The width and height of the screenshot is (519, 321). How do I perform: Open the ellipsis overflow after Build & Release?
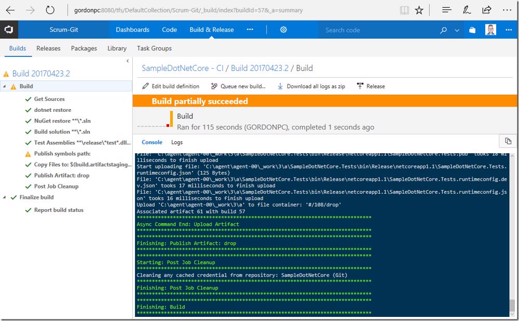coord(250,30)
